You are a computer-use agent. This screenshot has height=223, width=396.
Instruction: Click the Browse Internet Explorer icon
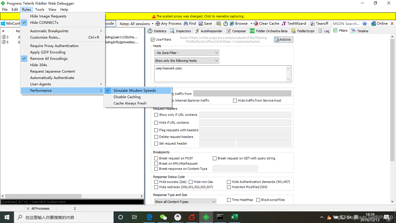pos(232,24)
